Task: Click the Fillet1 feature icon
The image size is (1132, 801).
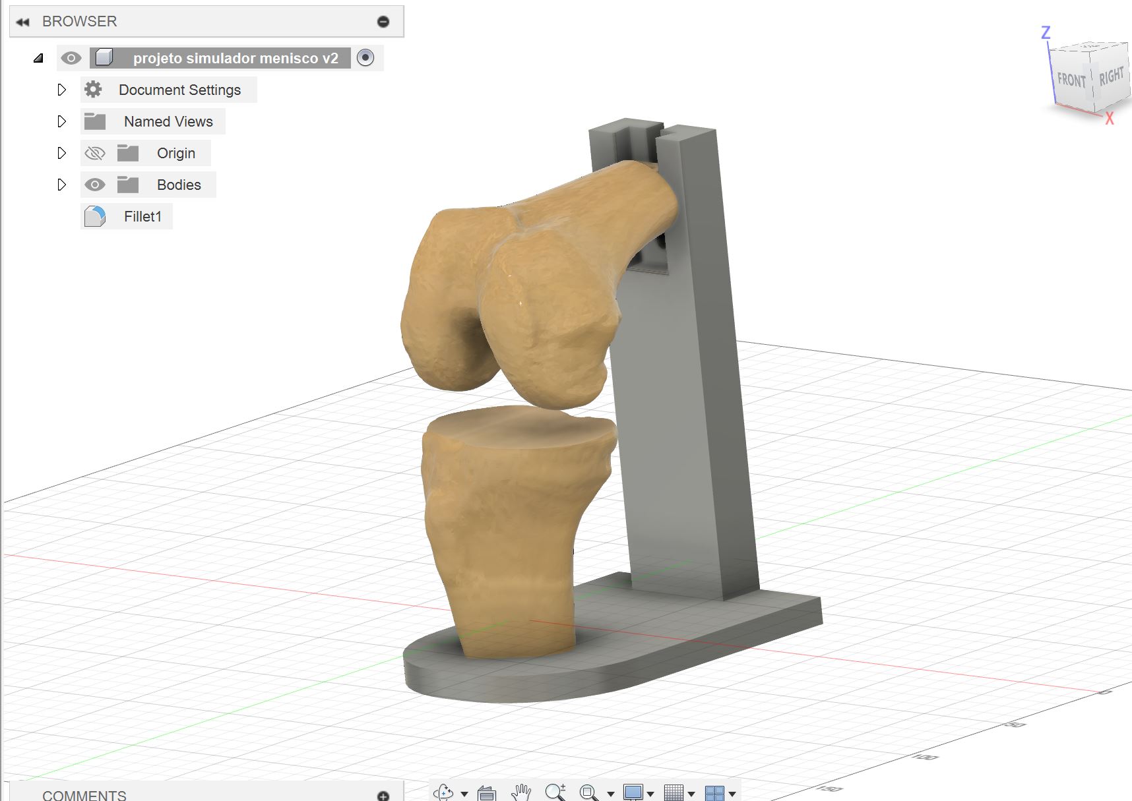Action: (95, 216)
